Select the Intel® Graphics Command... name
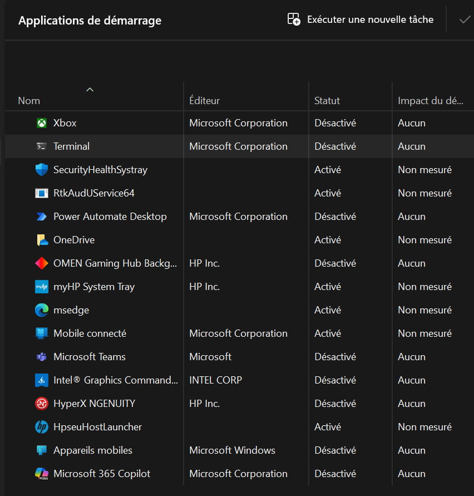The width and height of the screenshot is (474, 496). coord(115,380)
